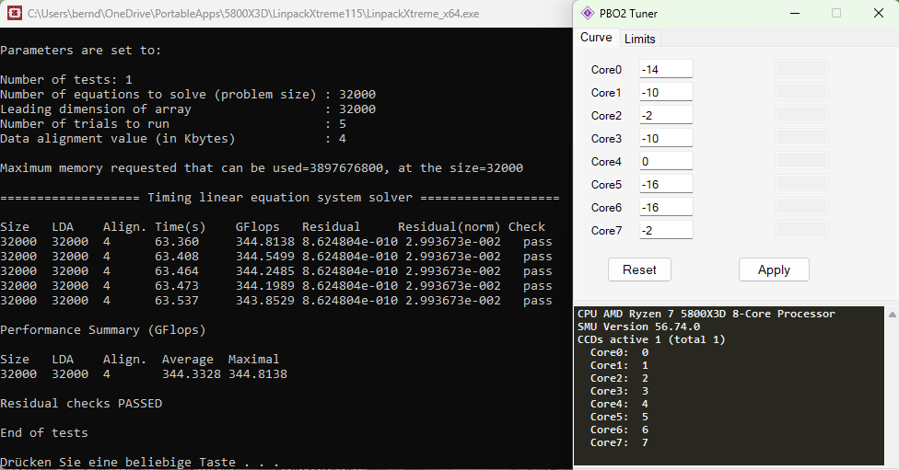Click the Core5 label in the Curve tab
The width and height of the screenshot is (899, 470).
click(607, 184)
